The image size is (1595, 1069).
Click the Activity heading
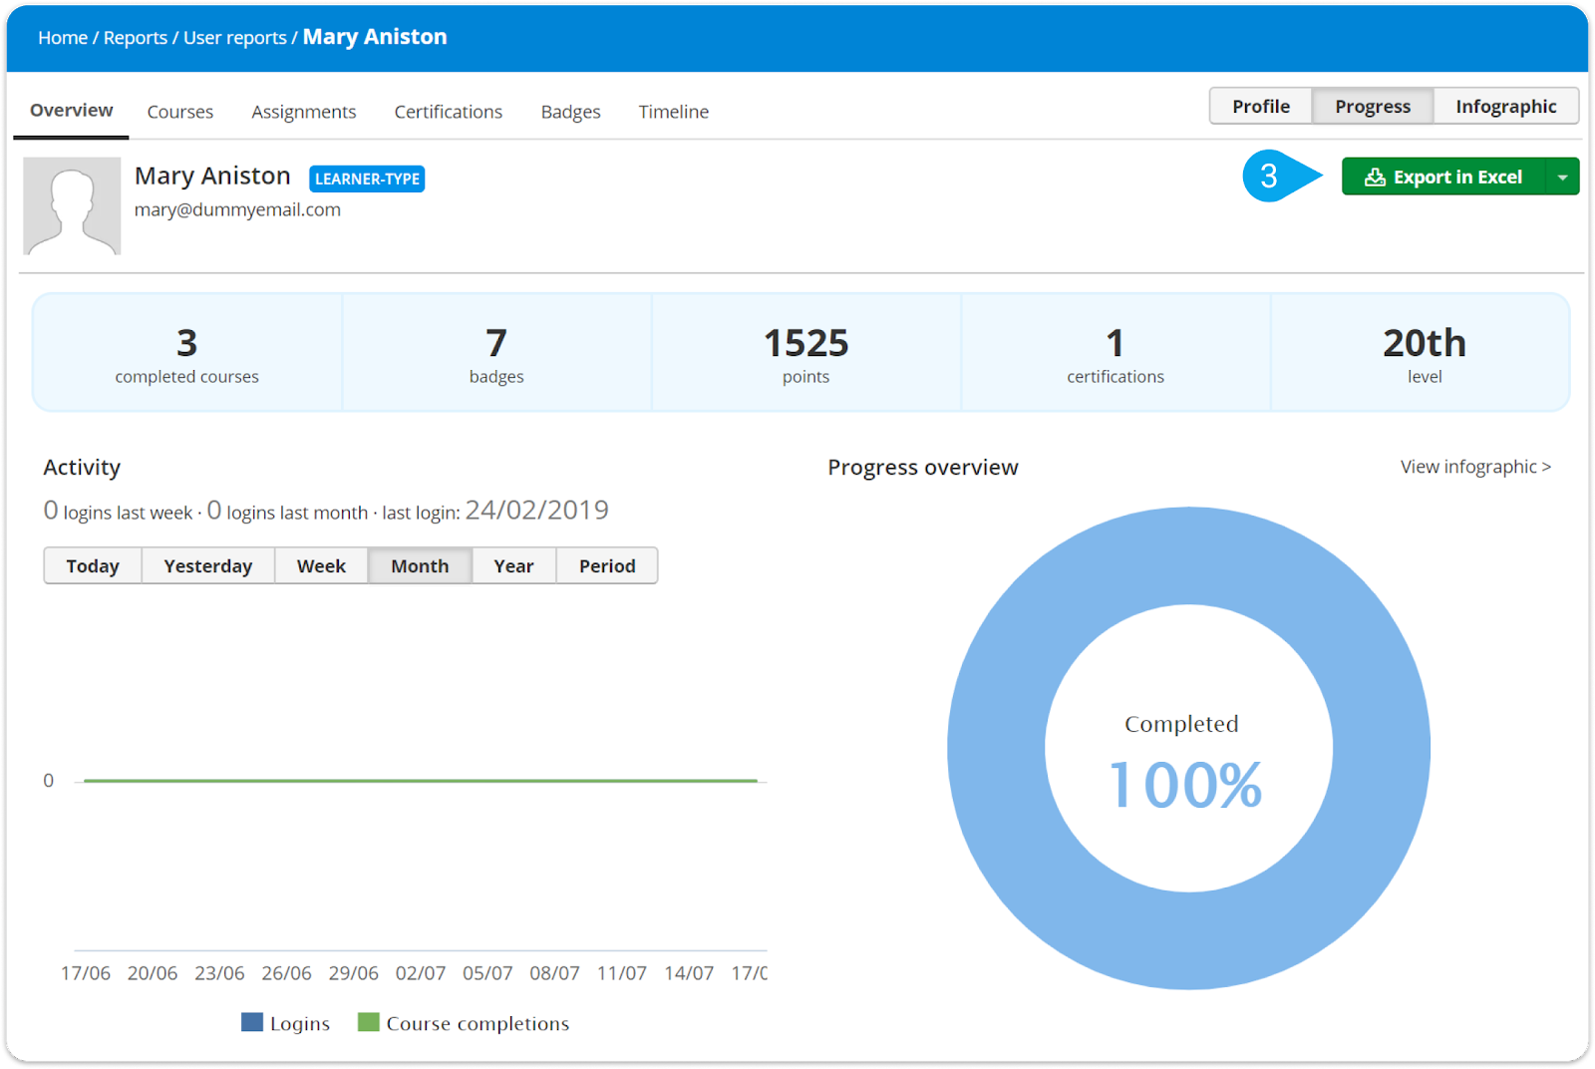pyautogui.click(x=82, y=467)
